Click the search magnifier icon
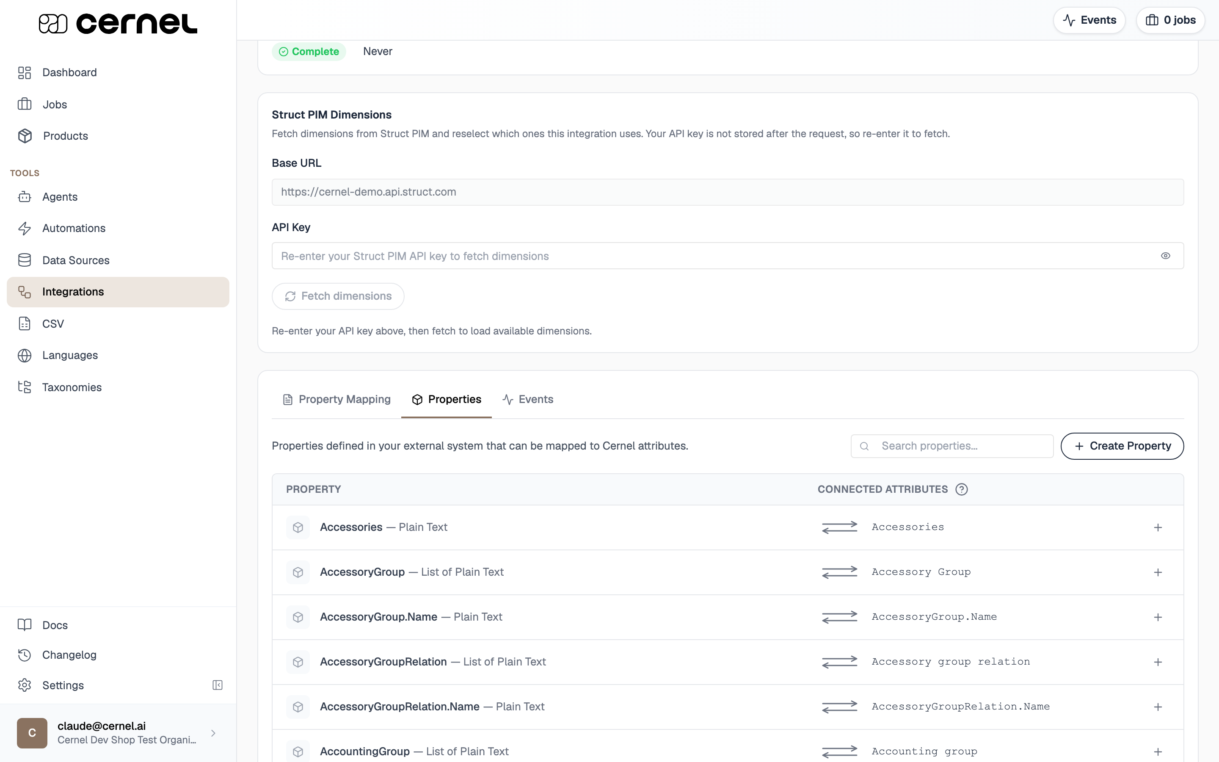 point(864,446)
